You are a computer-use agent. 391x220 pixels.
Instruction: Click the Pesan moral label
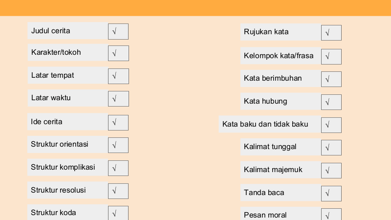[x=265, y=215]
